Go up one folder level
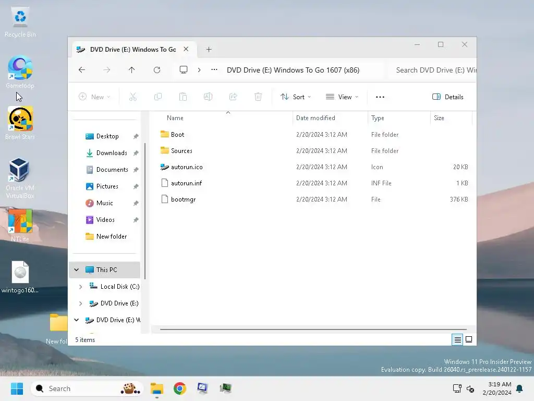Image resolution: width=534 pixels, height=401 pixels. (x=132, y=70)
